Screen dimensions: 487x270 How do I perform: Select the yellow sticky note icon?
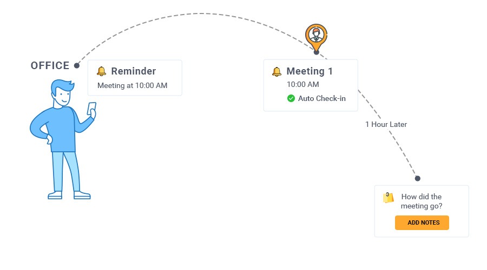[x=388, y=198]
